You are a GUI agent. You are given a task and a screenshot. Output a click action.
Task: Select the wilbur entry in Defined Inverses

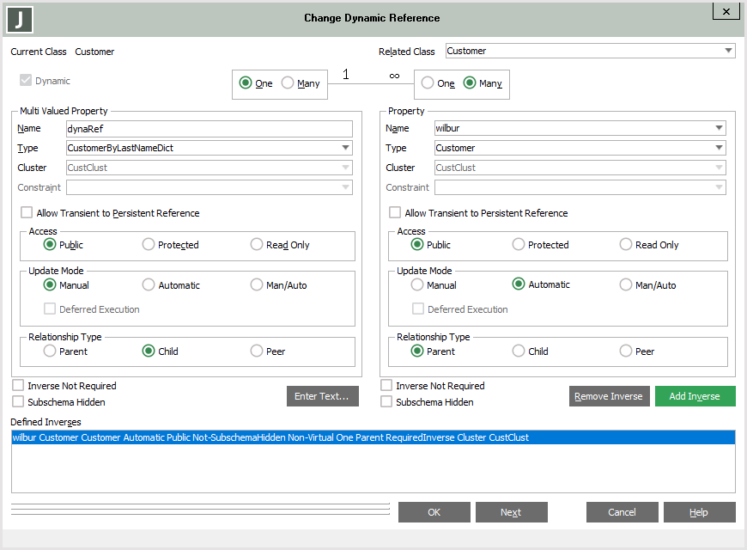pos(270,437)
